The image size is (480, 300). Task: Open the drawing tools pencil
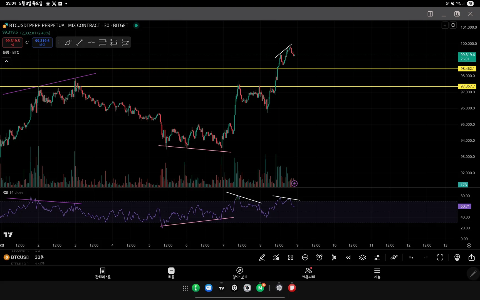[262, 257]
